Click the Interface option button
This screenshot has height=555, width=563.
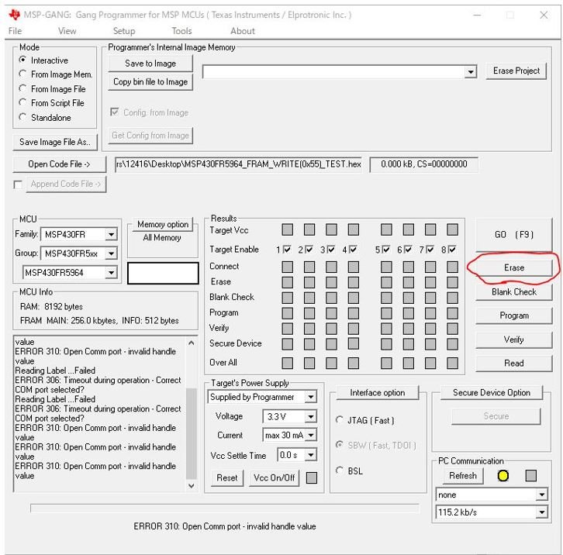[378, 393]
